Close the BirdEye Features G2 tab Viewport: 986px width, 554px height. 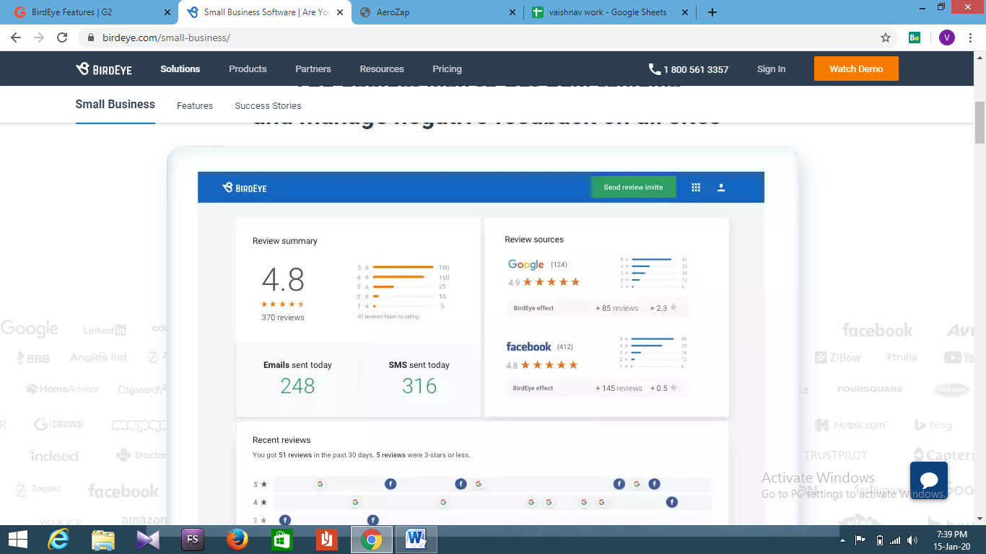point(167,12)
